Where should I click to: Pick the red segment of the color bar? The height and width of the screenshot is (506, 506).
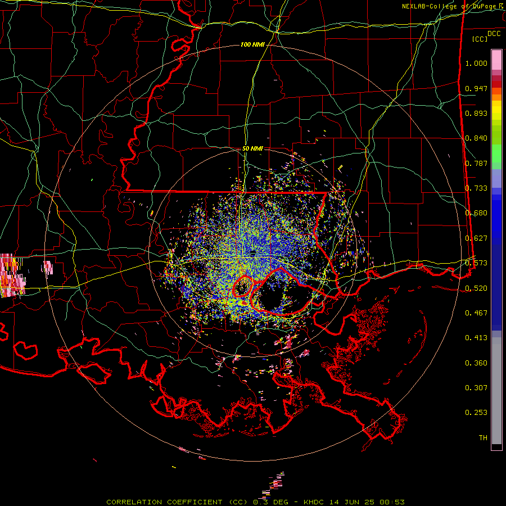[x=496, y=84]
